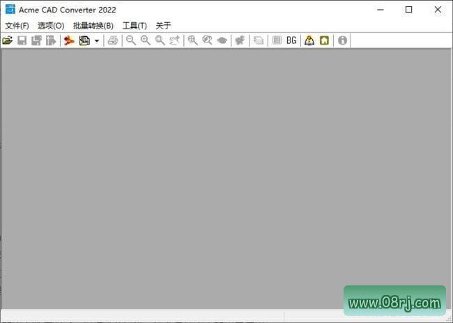Click the regenerate gear icon

tap(240, 40)
